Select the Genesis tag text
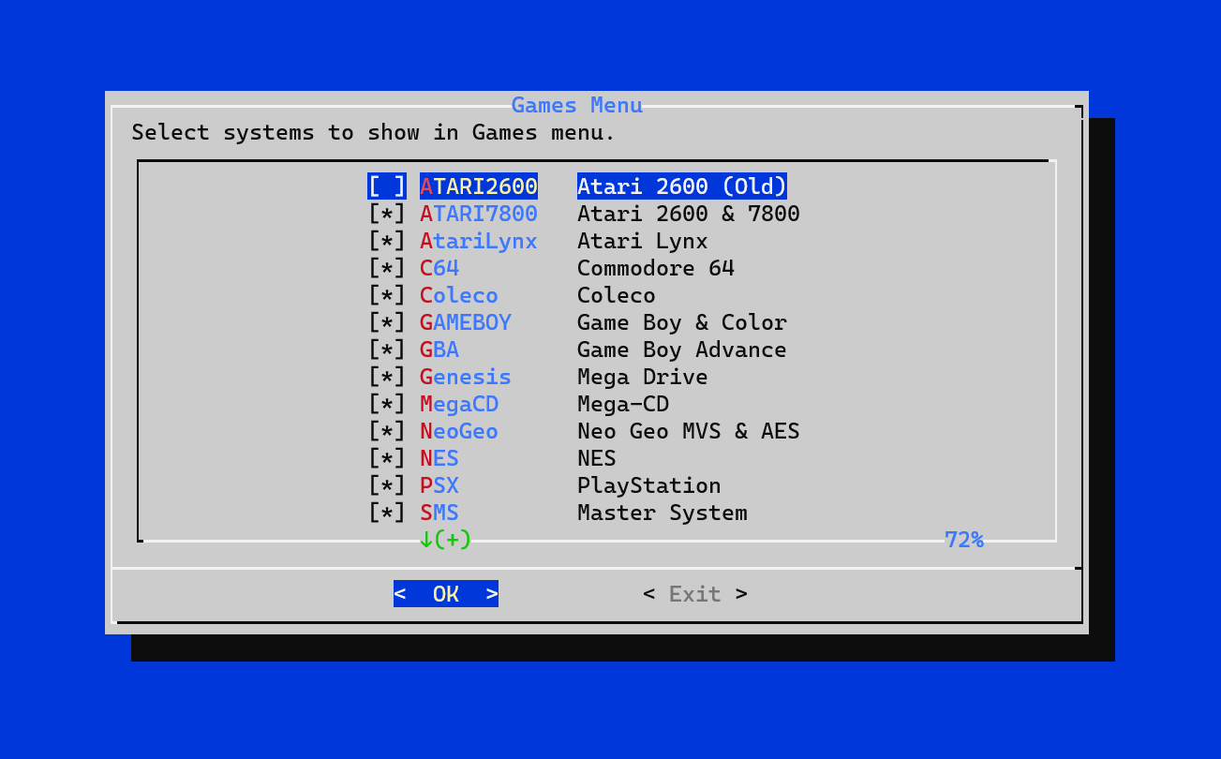This screenshot has height=759, width=1221. [466, 377]
